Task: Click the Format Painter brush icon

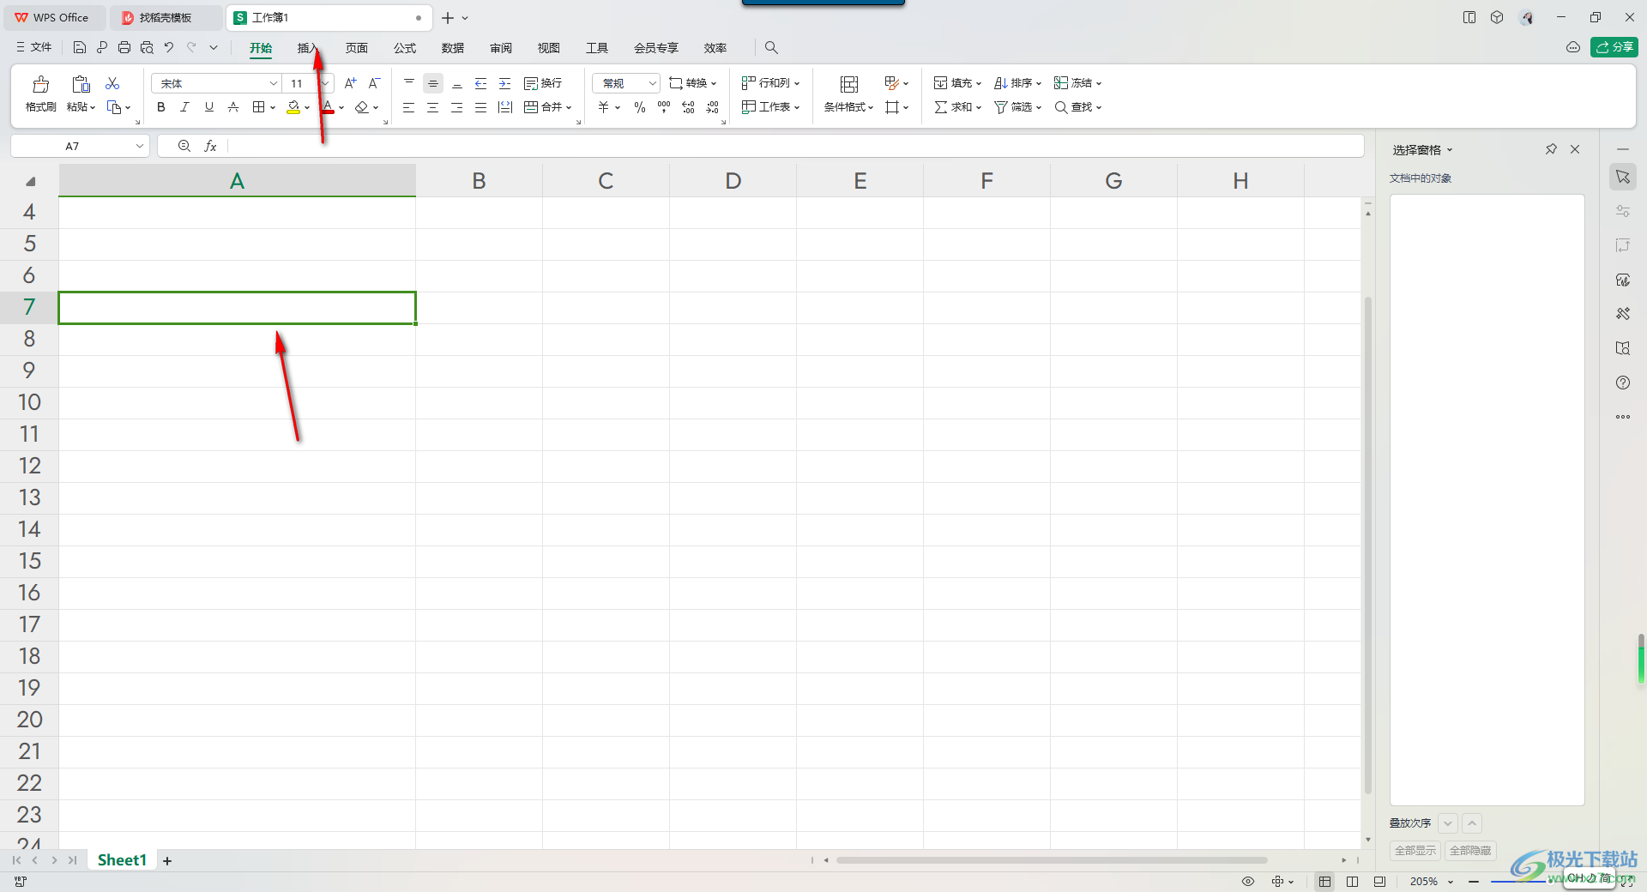Action: tap(41, 84)
